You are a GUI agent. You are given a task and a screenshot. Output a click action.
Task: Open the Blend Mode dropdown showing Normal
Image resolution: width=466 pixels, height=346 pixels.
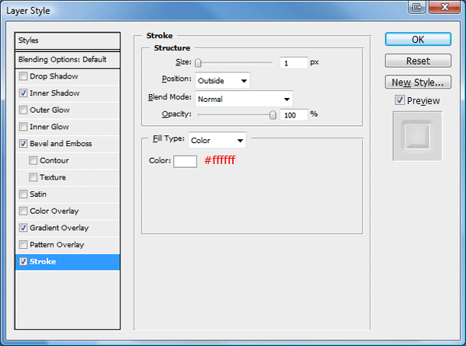point(244,99)
